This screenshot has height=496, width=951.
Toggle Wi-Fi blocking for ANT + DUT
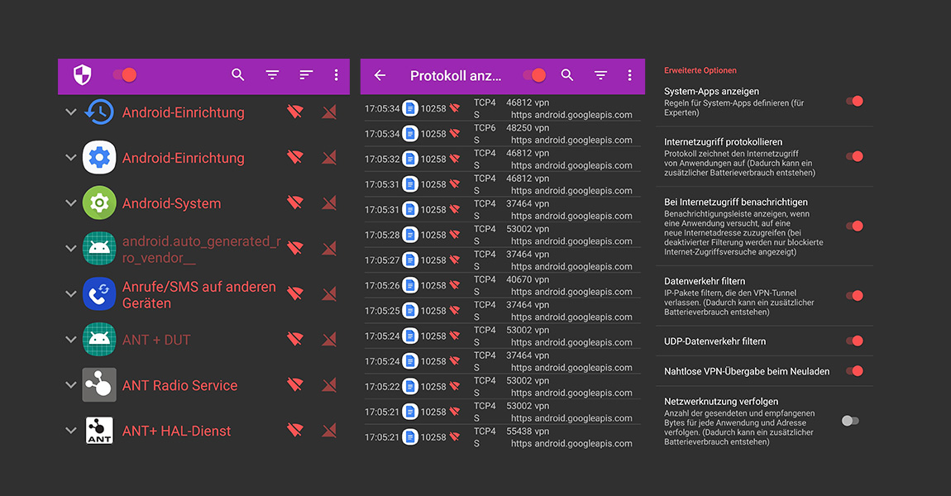(x=294, y=339)
